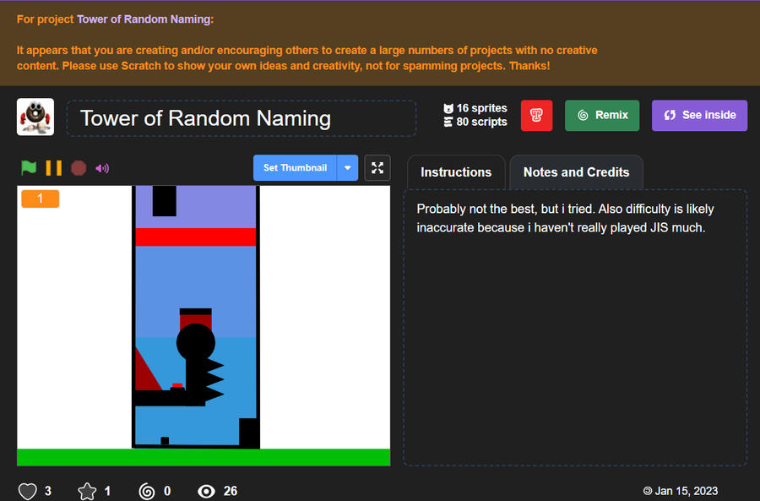Mute the project sound with the speaker icon
This screenshot has width=760, height=501.
coord(102,168)
